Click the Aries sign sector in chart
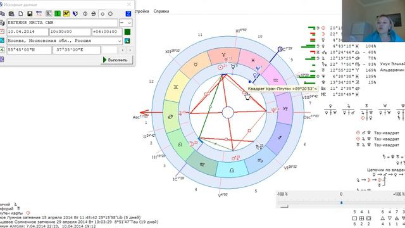This screenshot has height=228, width=405. (223, 55)
